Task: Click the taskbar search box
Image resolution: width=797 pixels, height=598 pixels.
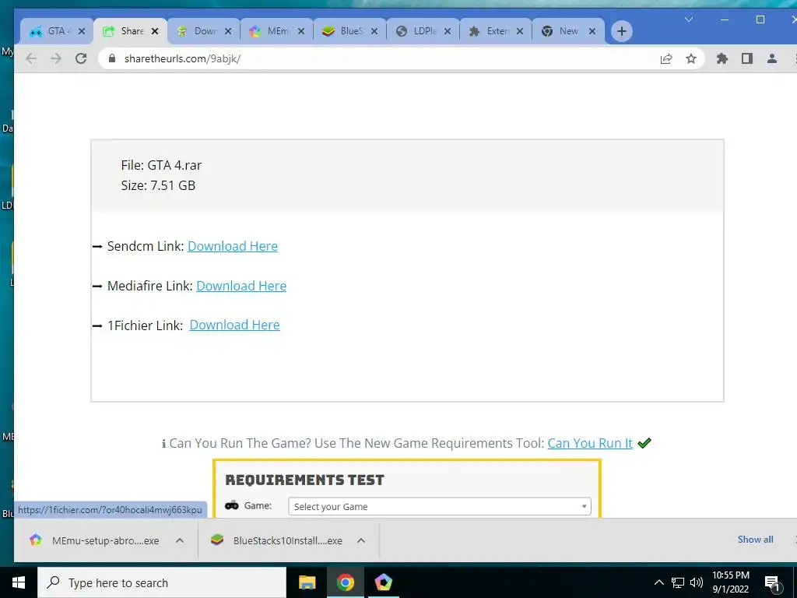Action: (162, 582)
